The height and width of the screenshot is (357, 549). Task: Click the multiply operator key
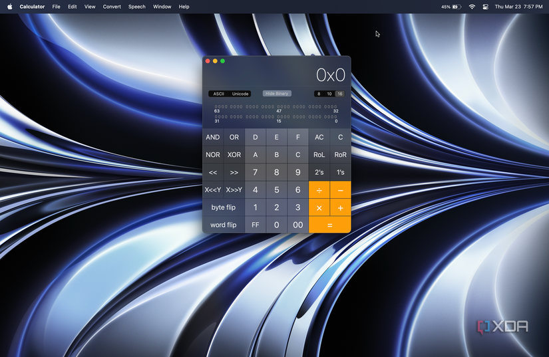pyautogui.click(x=319, y=207)
